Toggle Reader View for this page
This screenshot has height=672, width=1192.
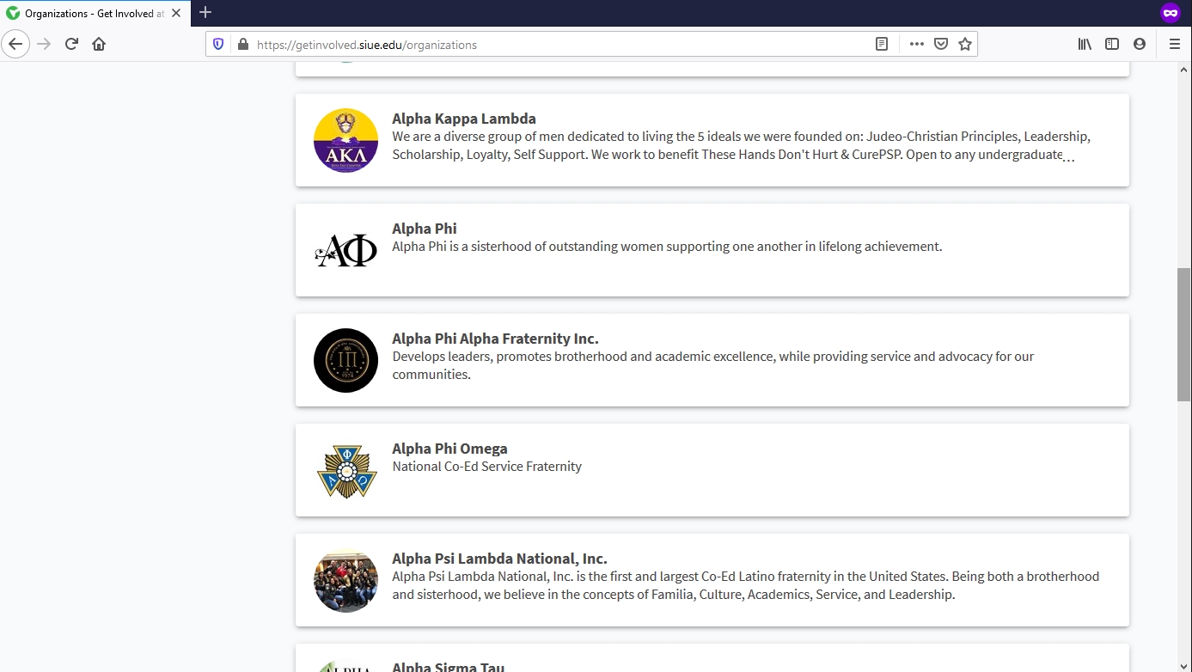coord(881,44)
